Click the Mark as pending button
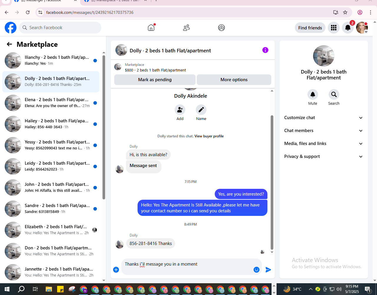The height and width of the screenshot is (295, 377). tap(155, 80)
